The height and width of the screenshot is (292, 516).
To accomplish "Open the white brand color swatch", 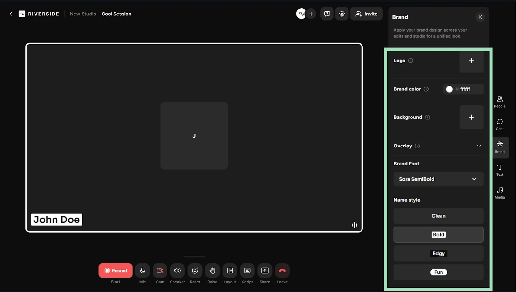I will [449, 89].
